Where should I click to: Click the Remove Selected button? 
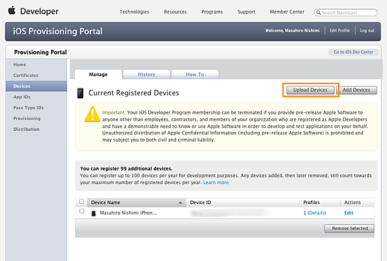point(350,228)
